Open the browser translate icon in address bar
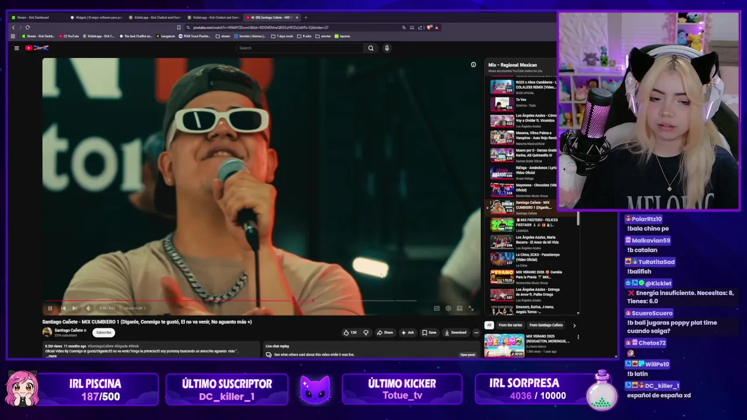The image size is (747, 420). point(404,27)
